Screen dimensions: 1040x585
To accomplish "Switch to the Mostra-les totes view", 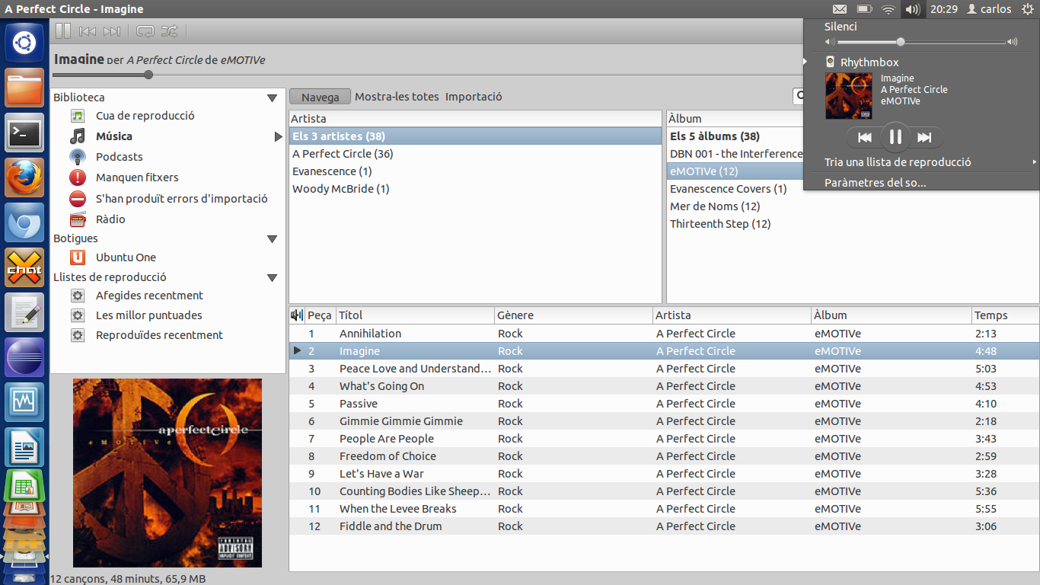I will (x=395, y=96).
